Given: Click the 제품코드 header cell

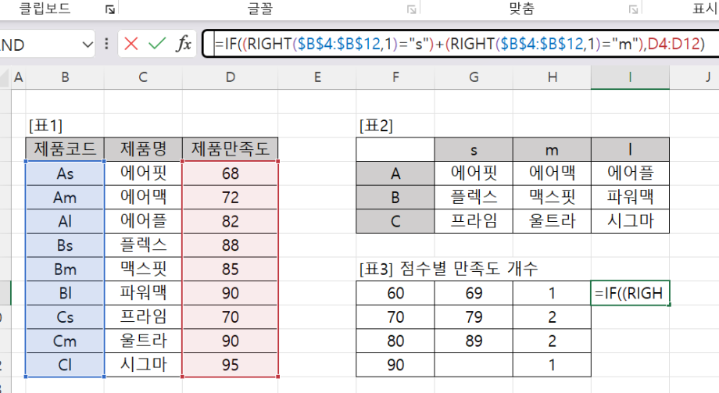Looking at the screenshot, I should click(x=65, y=148).
